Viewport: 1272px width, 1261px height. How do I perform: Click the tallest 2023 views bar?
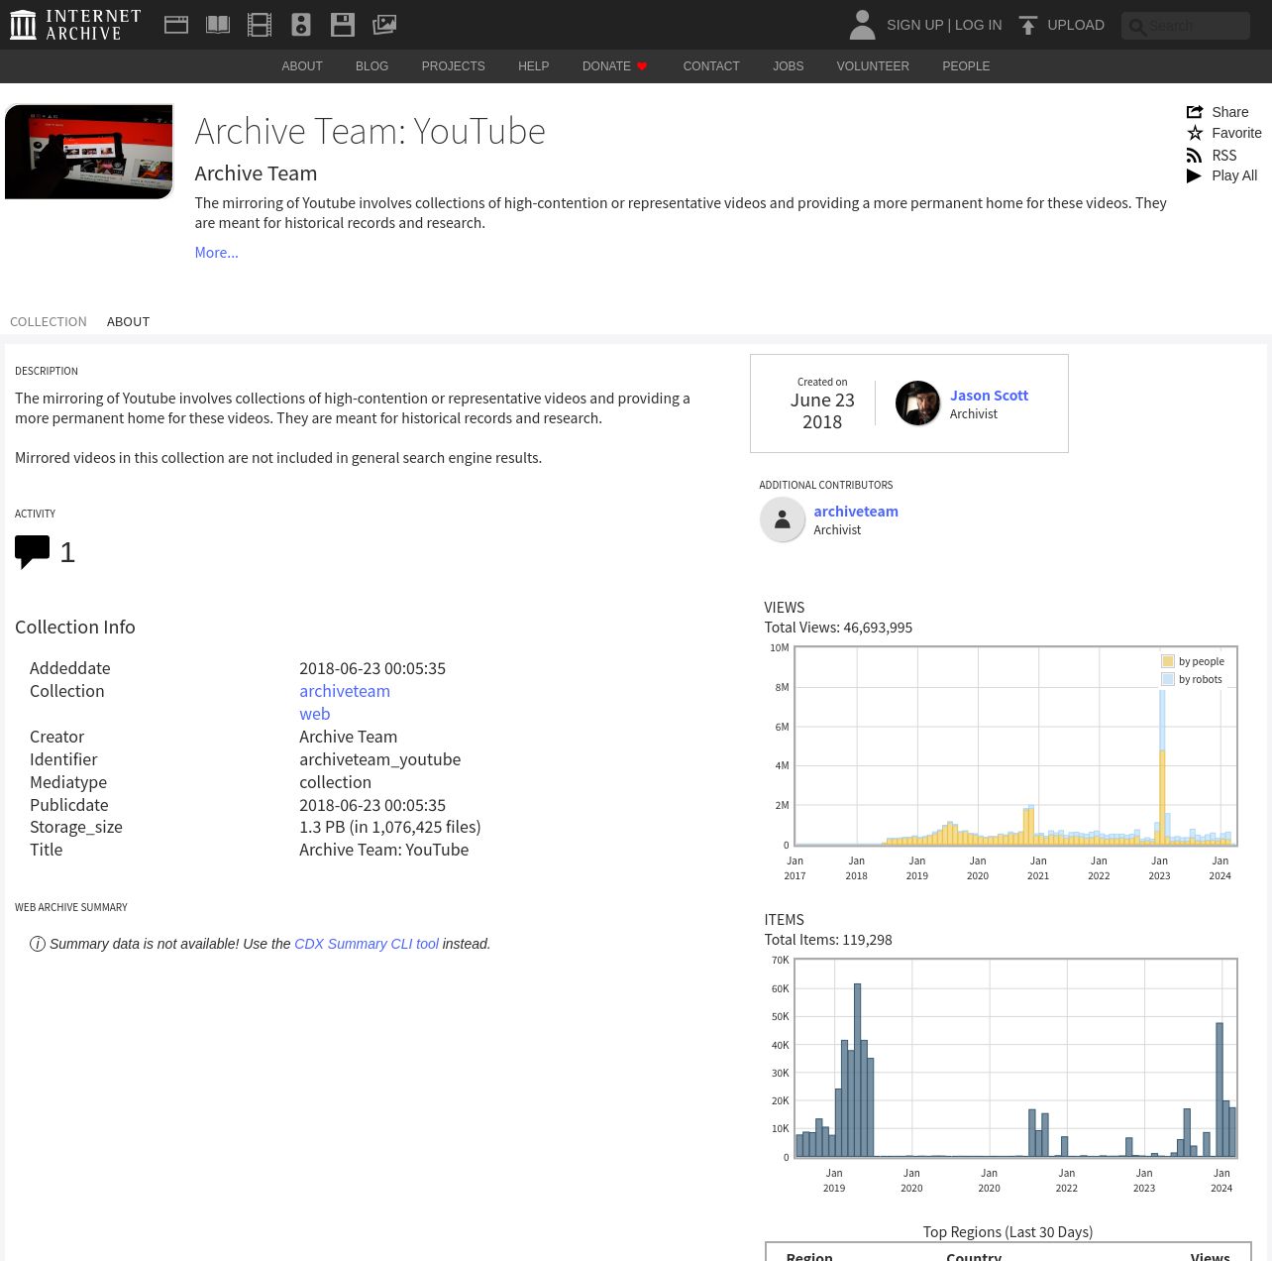(1162, 768)
